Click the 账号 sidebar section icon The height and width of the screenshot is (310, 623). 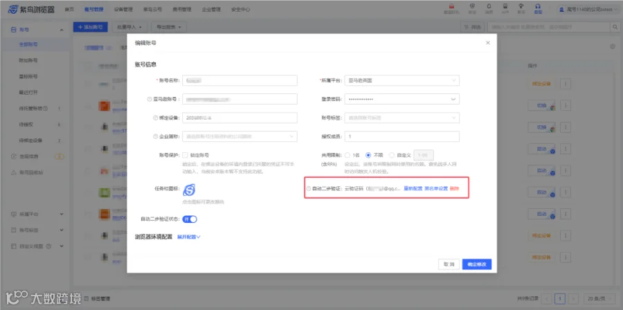(13, 30)
